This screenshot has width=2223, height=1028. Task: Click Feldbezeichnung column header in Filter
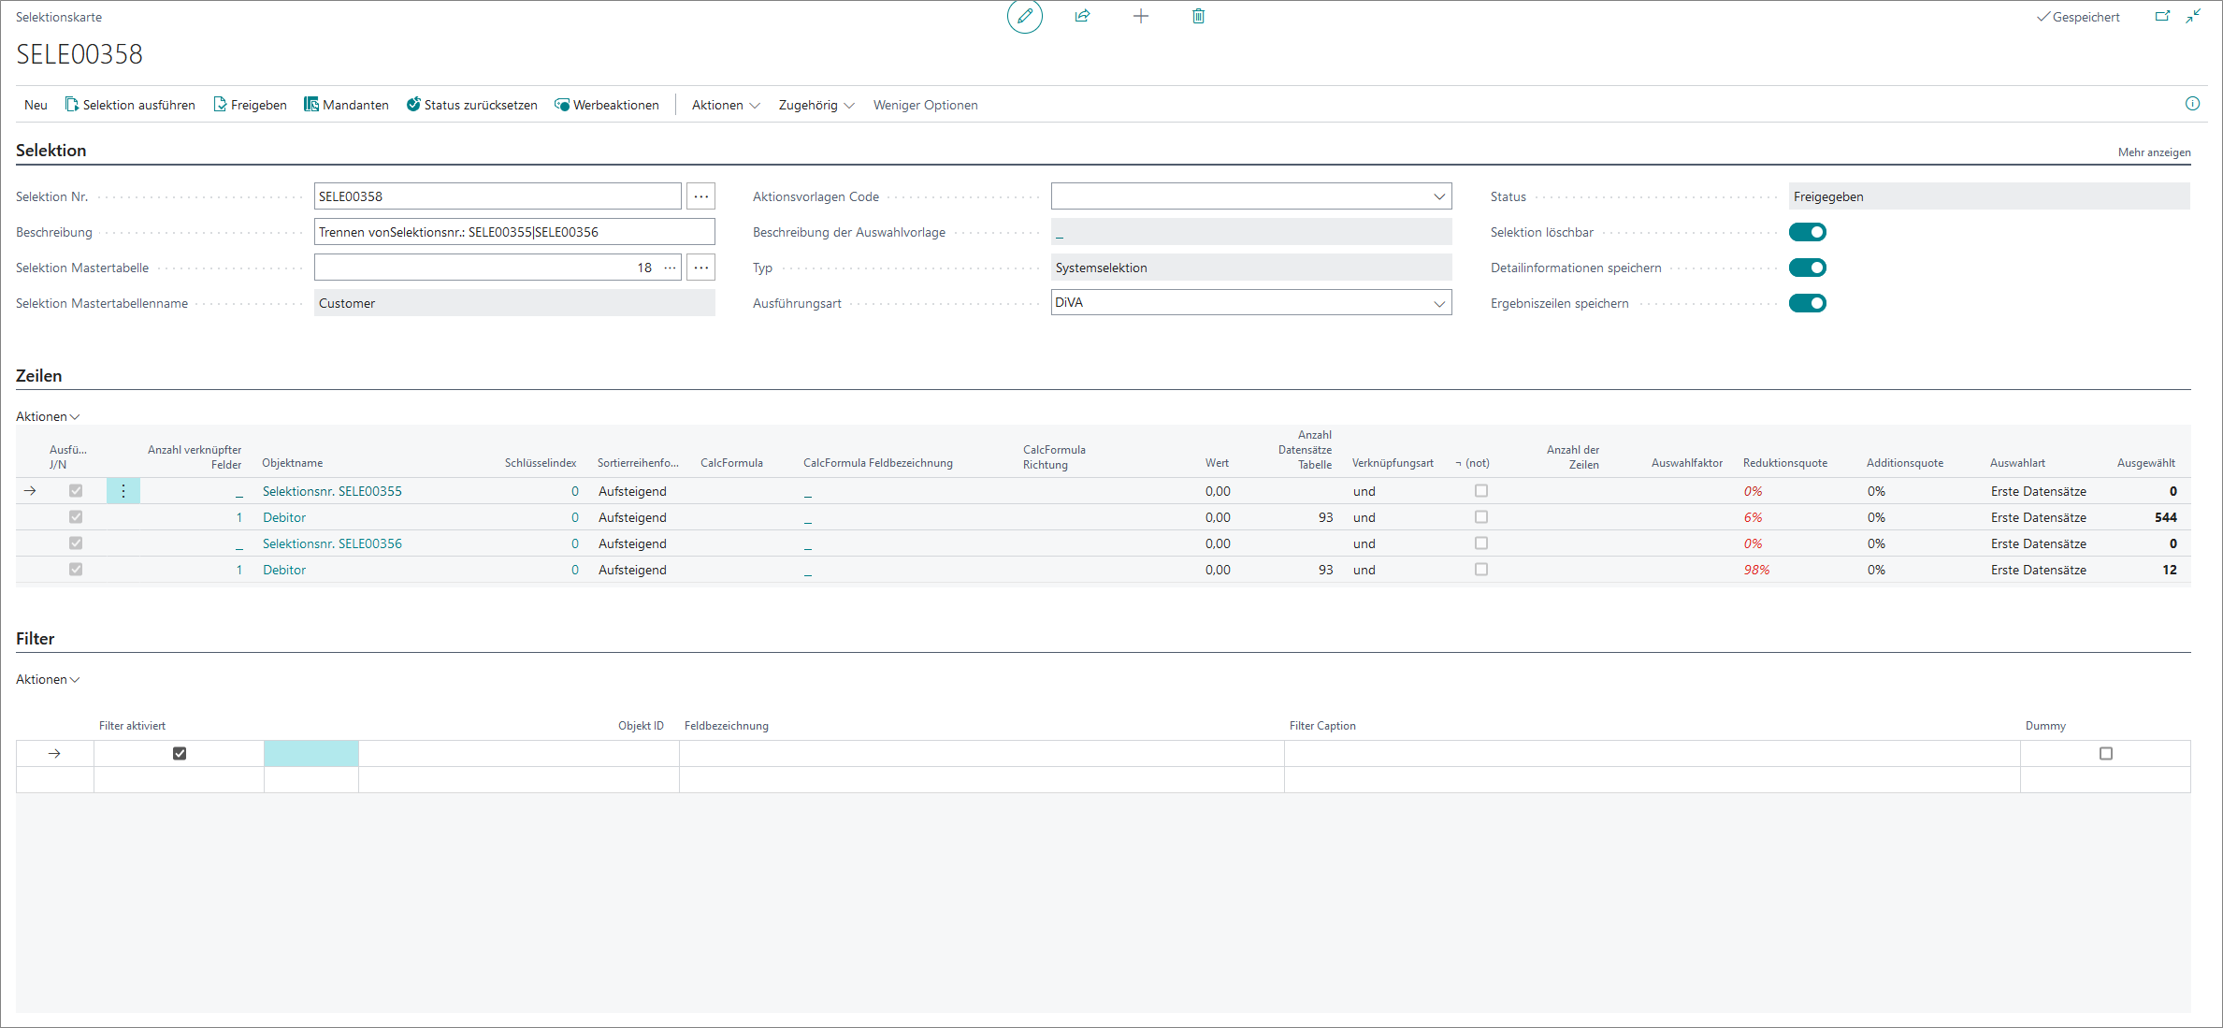pyautogui.click(x=726, y=726)
